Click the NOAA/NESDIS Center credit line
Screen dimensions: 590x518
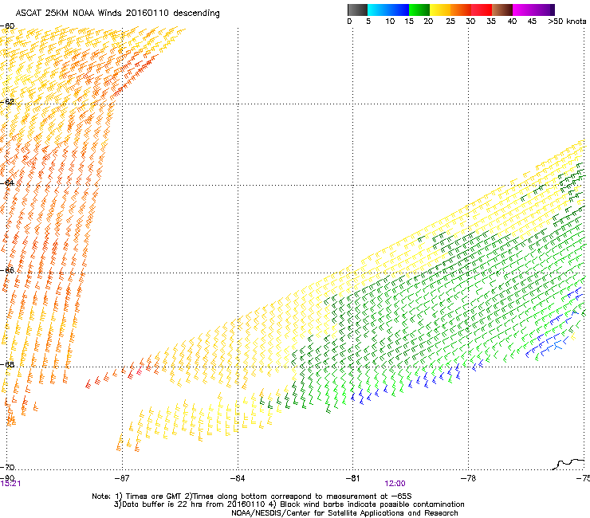pyautogui.click(x=344, y=513)
